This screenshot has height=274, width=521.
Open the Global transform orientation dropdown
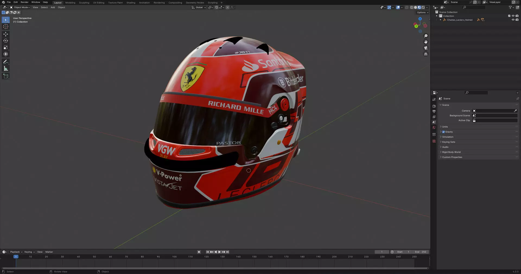[x=199, y=7]
